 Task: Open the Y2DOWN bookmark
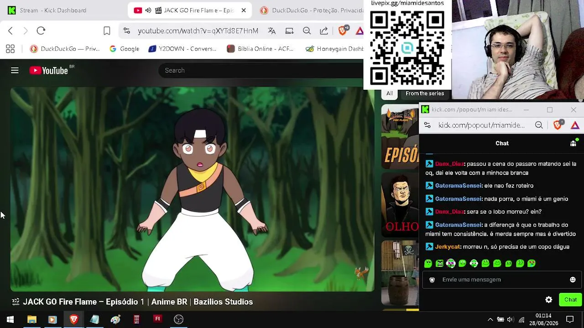coord(182,49)
